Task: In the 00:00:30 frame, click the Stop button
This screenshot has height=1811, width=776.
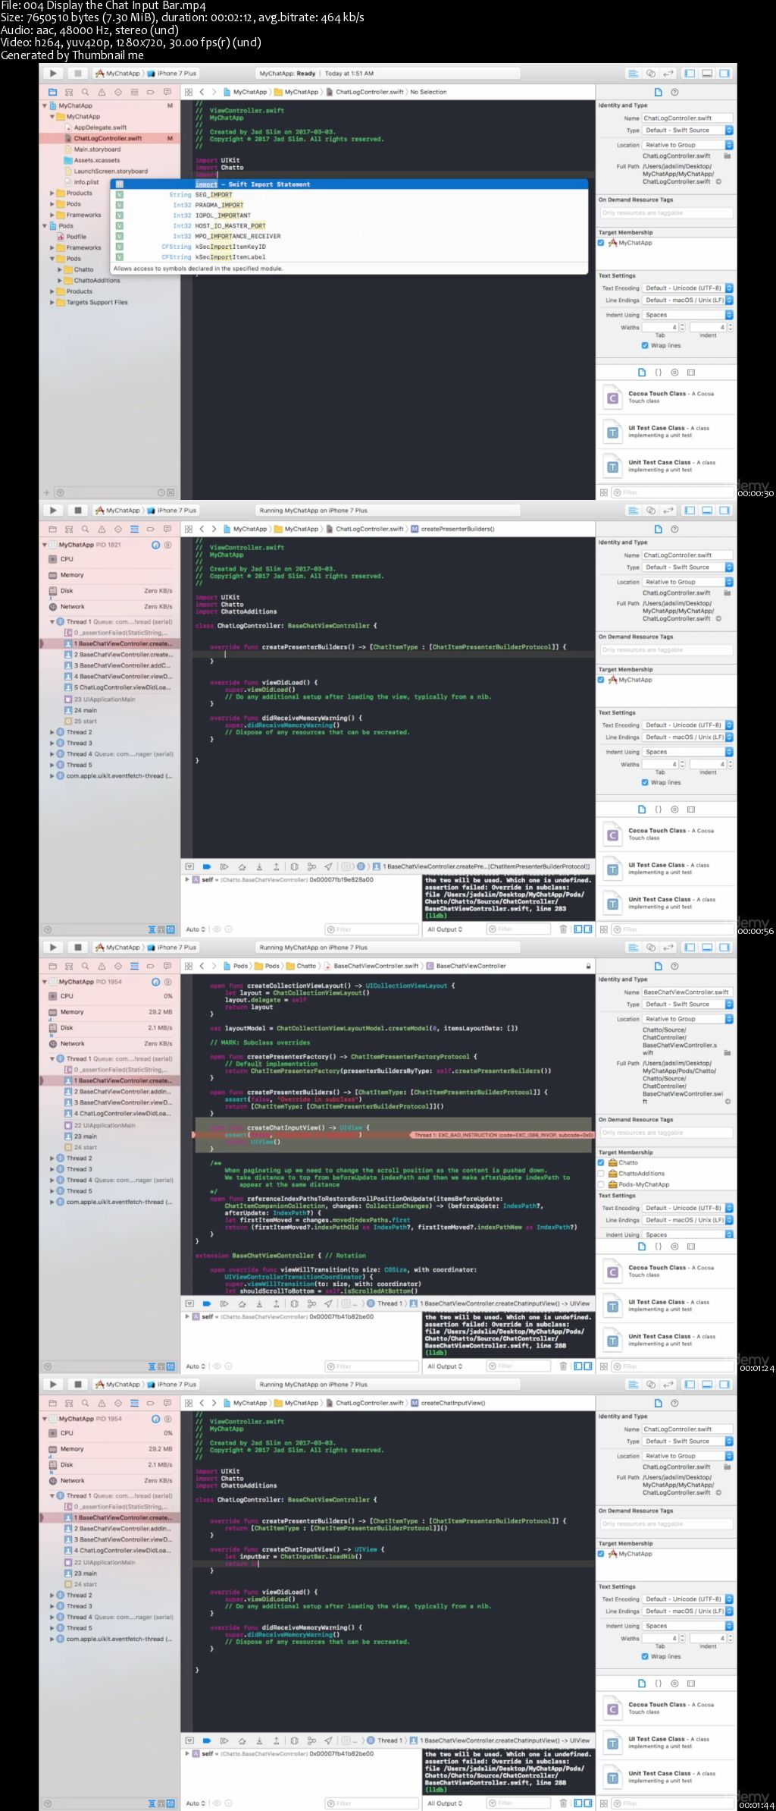Action: (x=78, y=74)
